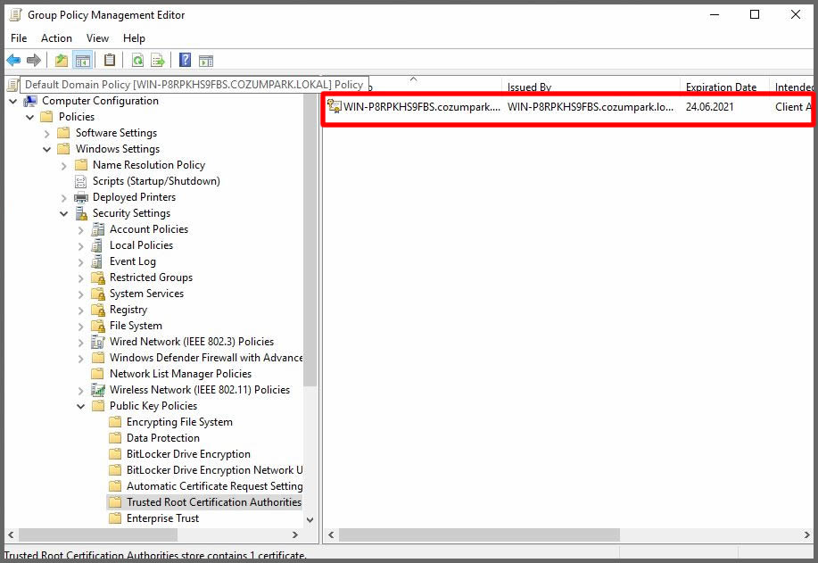Refresh the view with the toolbar Refresh icon

[x=137, y=61]
